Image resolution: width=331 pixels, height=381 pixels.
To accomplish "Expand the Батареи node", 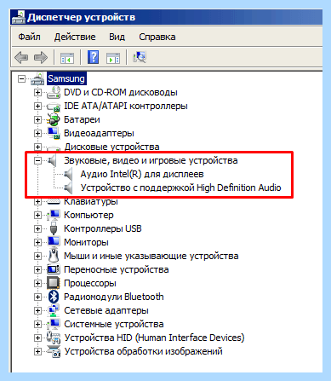I will [37, 119].
